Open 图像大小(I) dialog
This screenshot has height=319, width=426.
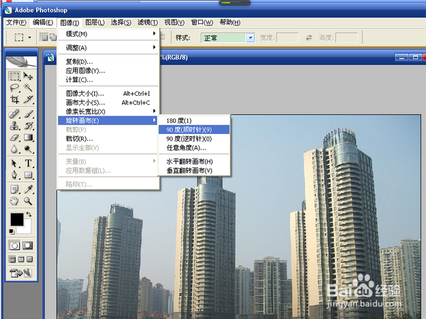tap(108, 94)
